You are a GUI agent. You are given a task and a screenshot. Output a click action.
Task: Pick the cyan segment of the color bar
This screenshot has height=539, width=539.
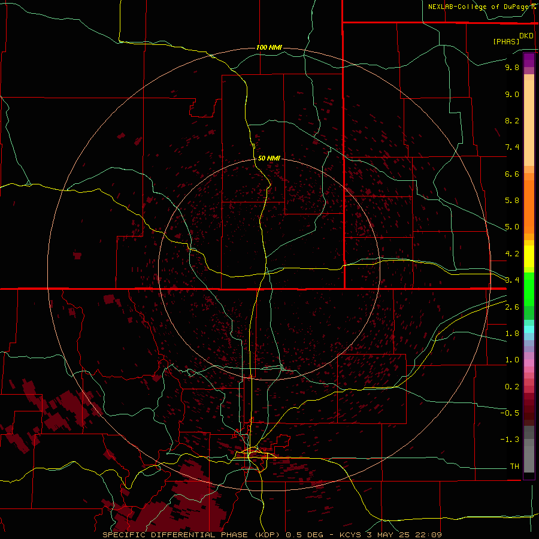point(529,329)
